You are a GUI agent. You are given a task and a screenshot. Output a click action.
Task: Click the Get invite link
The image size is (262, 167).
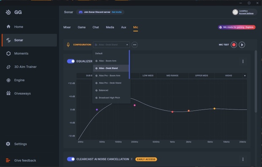click(117, 12)
